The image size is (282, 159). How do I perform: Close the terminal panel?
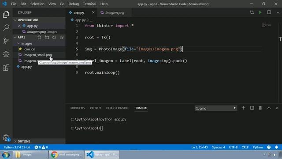click(x=277, y=108)
